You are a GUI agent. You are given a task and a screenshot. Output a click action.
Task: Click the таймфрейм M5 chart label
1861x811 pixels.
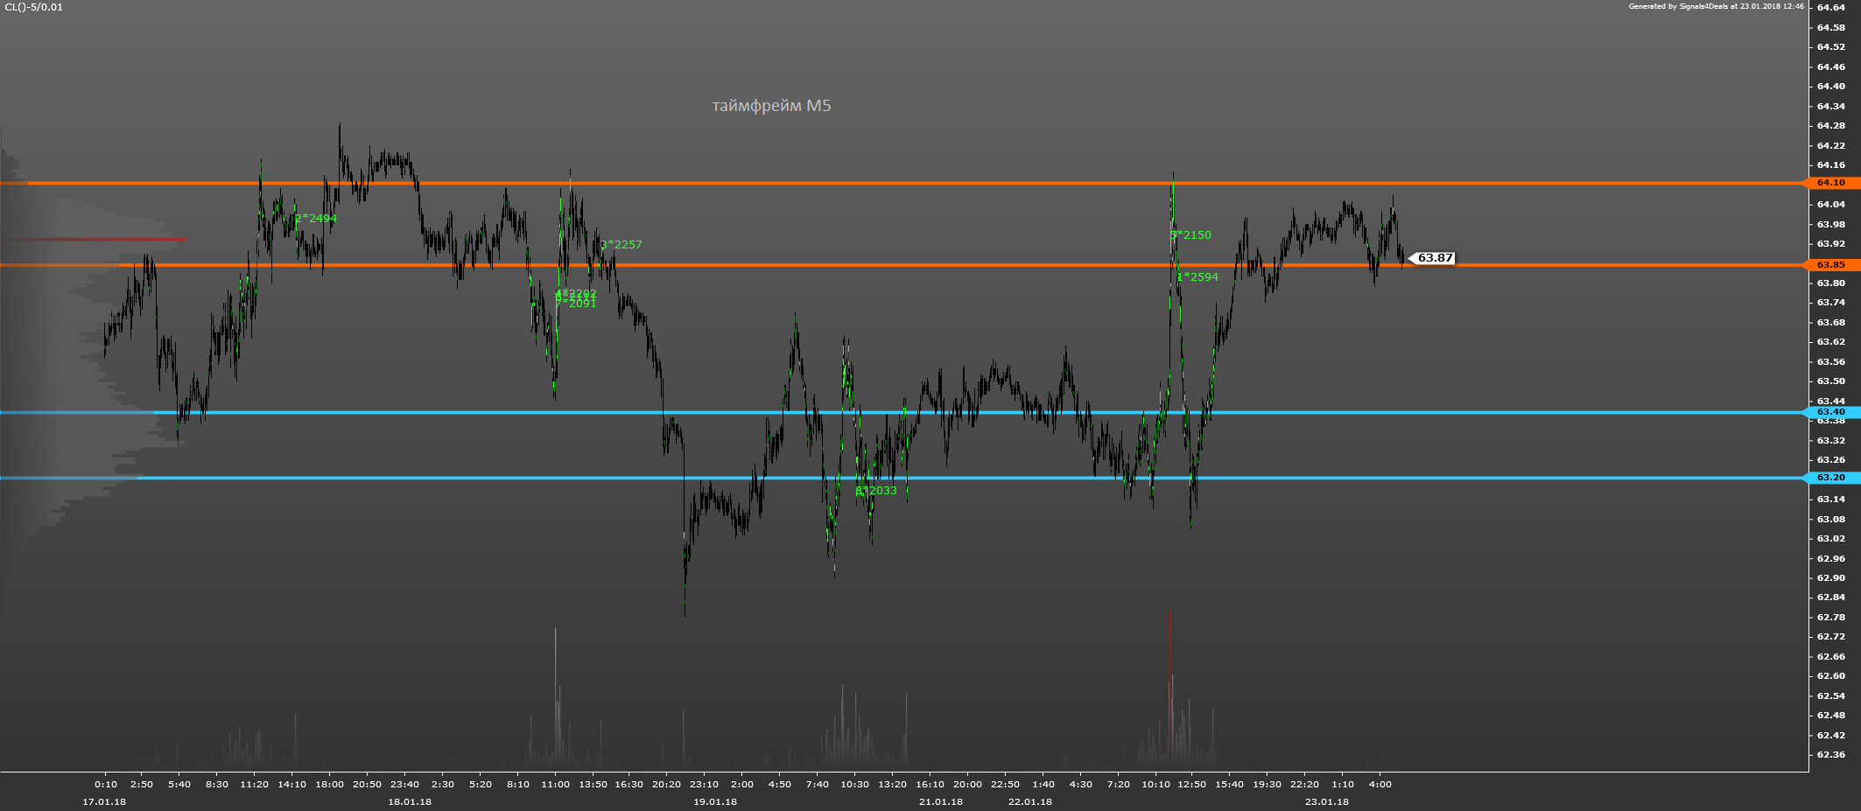point(771,106)
